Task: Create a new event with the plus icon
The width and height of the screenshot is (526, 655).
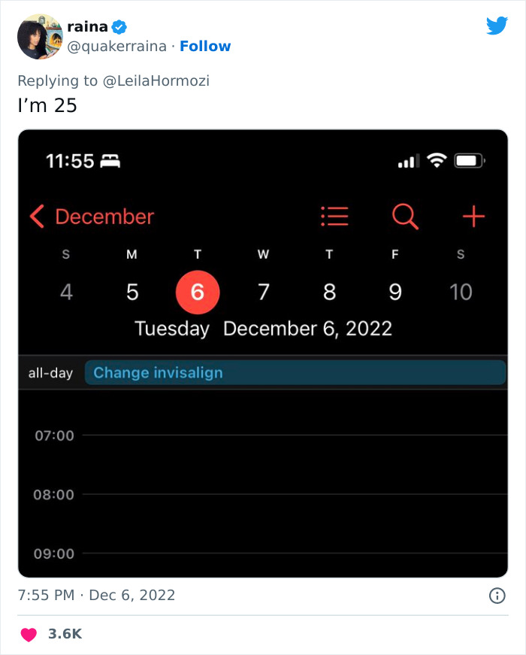Action: [x=473, y=217]
